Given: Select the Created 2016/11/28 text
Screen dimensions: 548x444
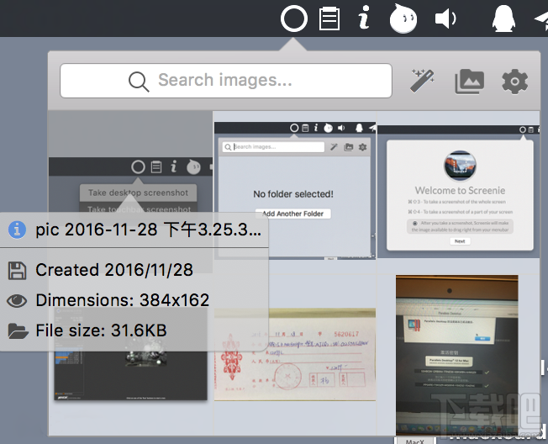Looking at the screenshot, I should pyautogui.click(x=114, y=270).
